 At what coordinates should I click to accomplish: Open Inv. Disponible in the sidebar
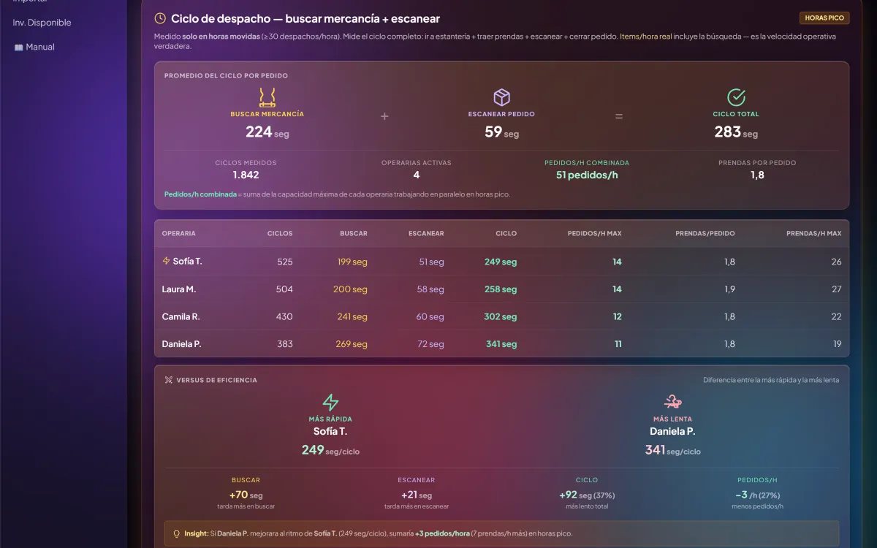click(x=42, y=23)
